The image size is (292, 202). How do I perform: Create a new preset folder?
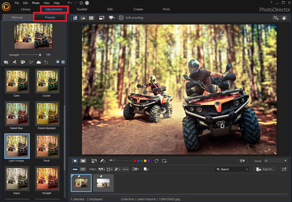click(x=6, y=62)
